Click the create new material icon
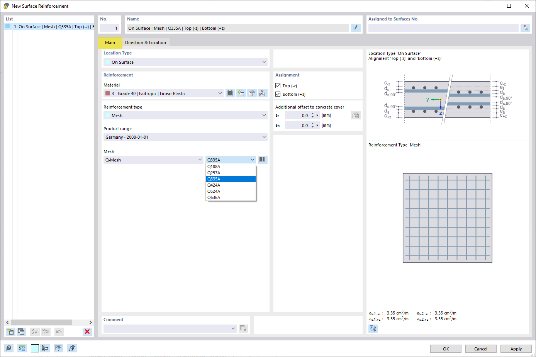Viewport: 536px width, 357px height. (x=241, y=93)
